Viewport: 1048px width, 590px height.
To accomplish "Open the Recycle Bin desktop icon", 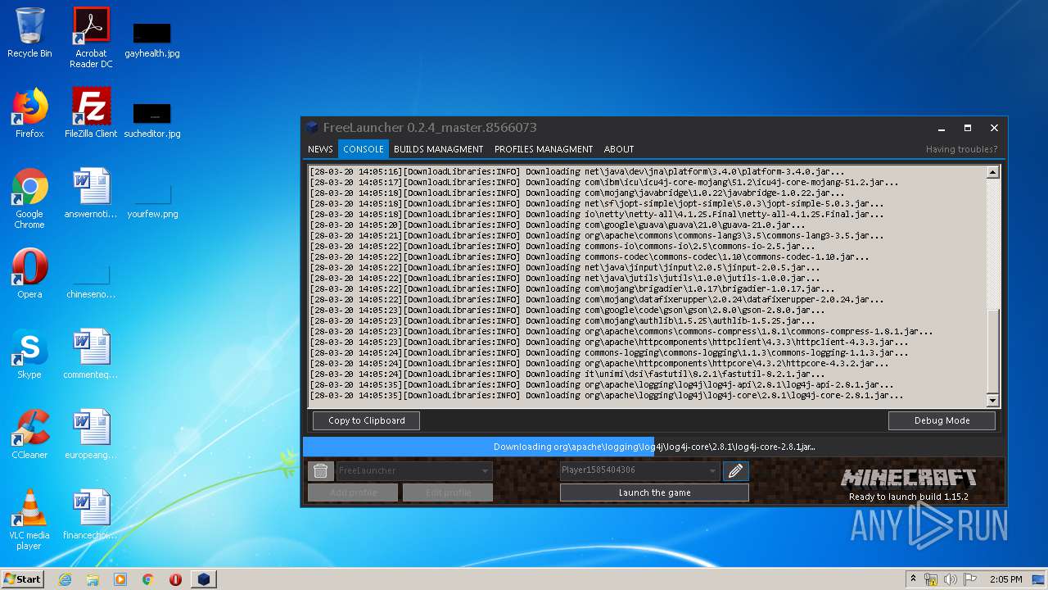I will 29,33.
